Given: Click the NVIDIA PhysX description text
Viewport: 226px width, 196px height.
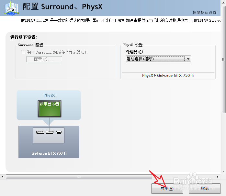Looking at the screenshot, I should pyautogui.click(x=121, y=21).
